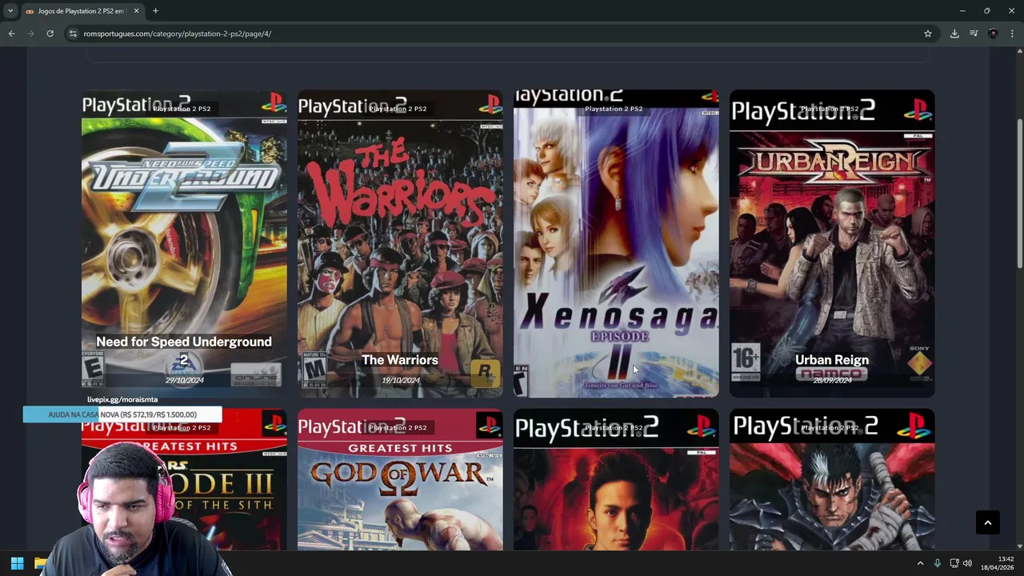The width and height of the screenshot is (1024, 576).
Task: Click the 28/09/2024 date on Urban Reign
Action: (x=832, y=381)
